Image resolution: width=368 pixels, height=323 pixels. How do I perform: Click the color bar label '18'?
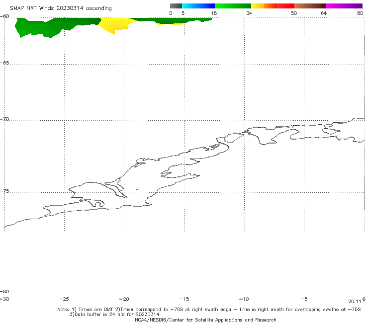pos(214,13)
